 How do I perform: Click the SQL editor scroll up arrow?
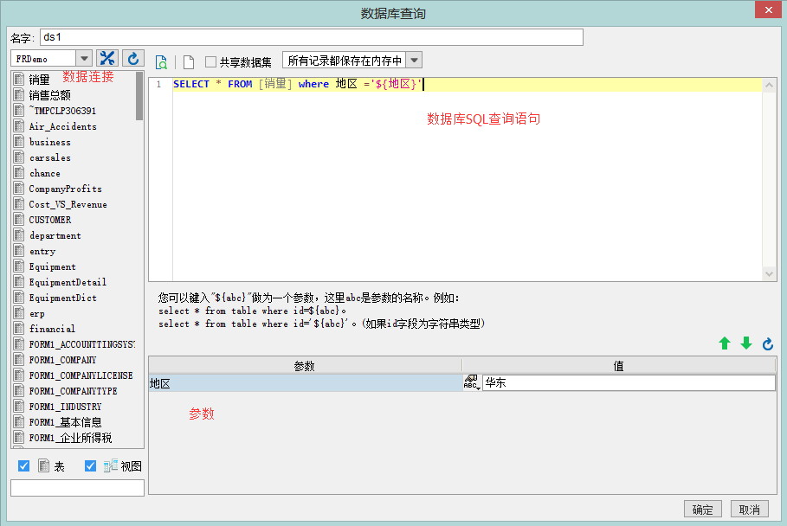point(769,86)
